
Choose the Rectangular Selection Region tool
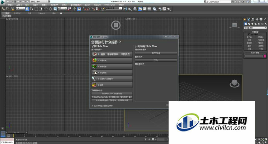tap(36, 9)
